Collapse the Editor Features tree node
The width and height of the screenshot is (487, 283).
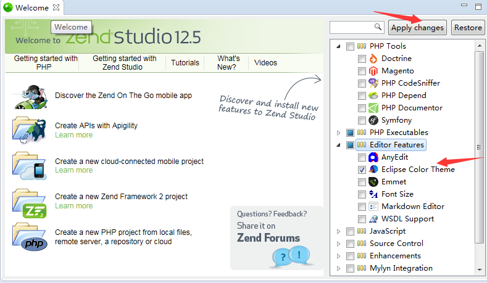point(338,145)
